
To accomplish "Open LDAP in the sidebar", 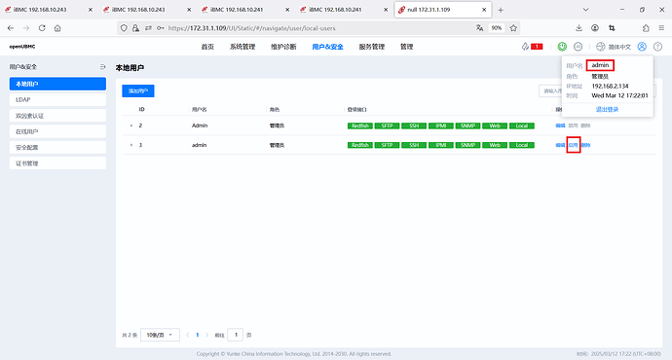I will (x=57, y=100).
